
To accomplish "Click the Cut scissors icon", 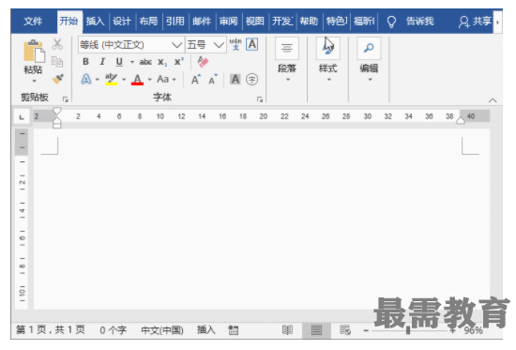I will pyautogui.click(x=57, y=44).
